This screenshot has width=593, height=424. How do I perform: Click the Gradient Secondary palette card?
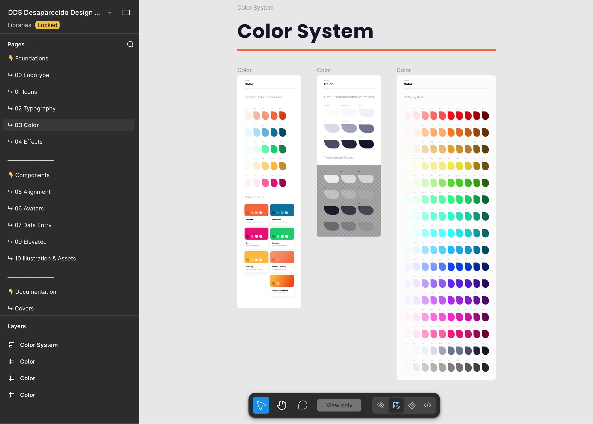point(282,285)
